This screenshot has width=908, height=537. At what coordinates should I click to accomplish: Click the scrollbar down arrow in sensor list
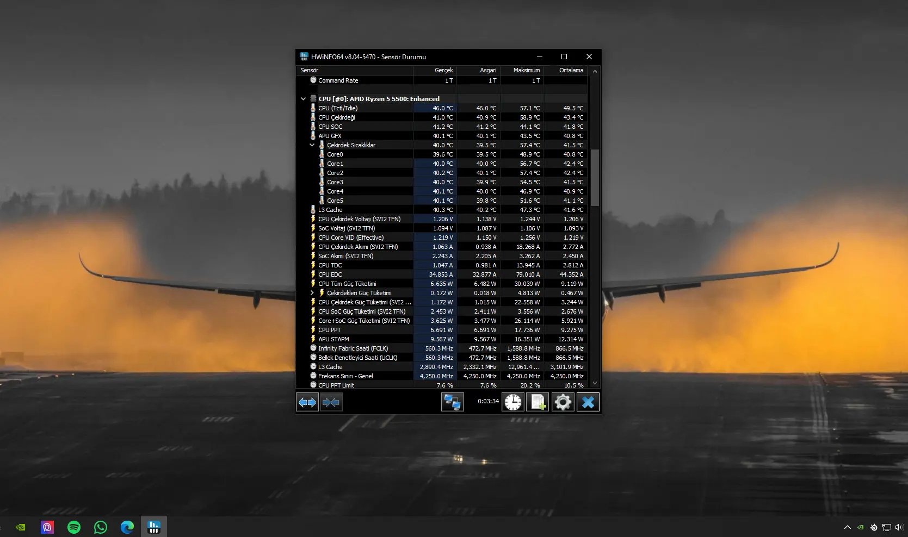click(595, 383)
